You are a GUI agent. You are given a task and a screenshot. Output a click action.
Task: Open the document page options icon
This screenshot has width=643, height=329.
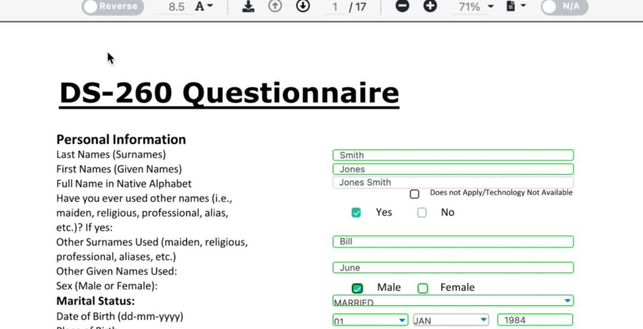coord(515,7)
